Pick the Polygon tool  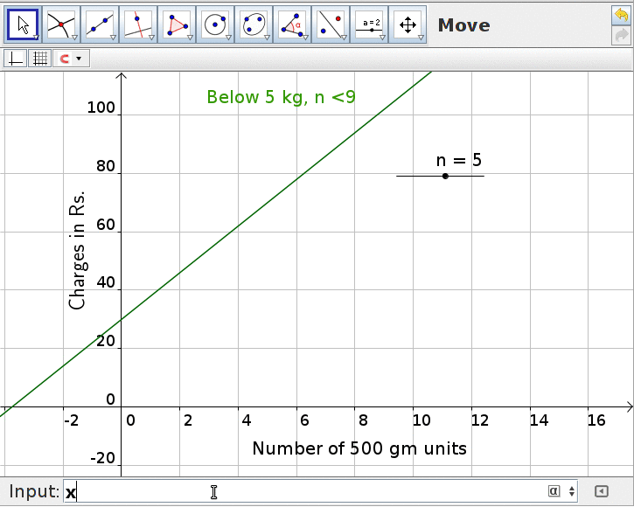[177, 24]
